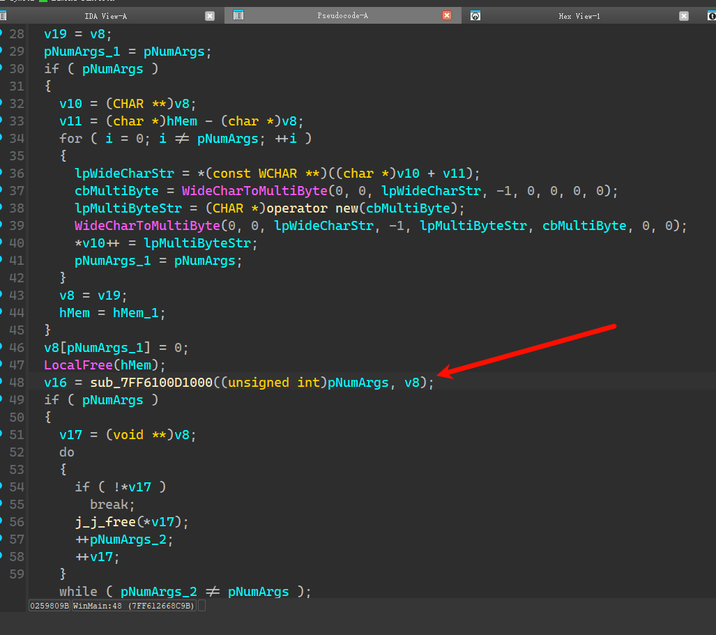Click operator new on line 38
The image size is (716, 635).
click(312, 208)
